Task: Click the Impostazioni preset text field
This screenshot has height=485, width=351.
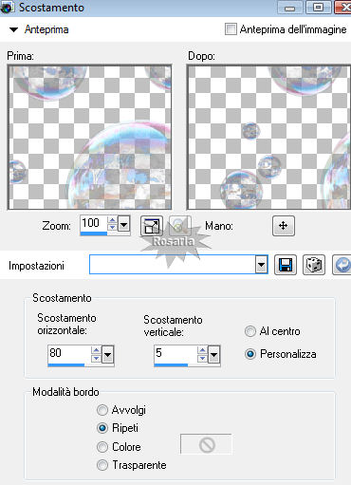Action: click(x=173, y=265)
